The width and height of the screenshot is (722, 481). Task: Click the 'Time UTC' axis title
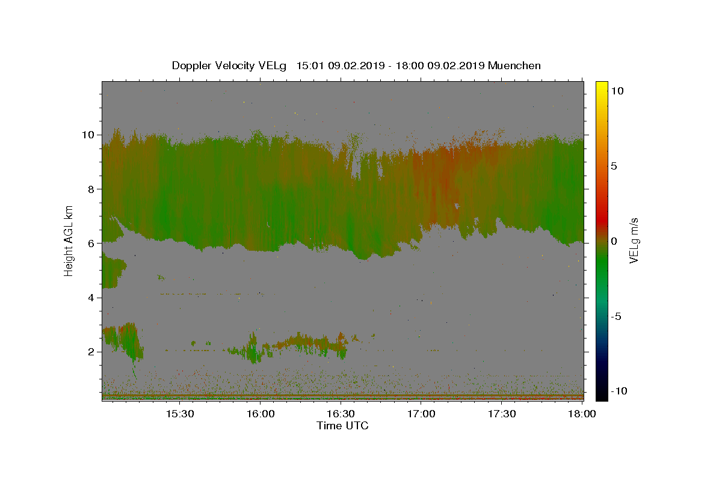tap(342, 426)
